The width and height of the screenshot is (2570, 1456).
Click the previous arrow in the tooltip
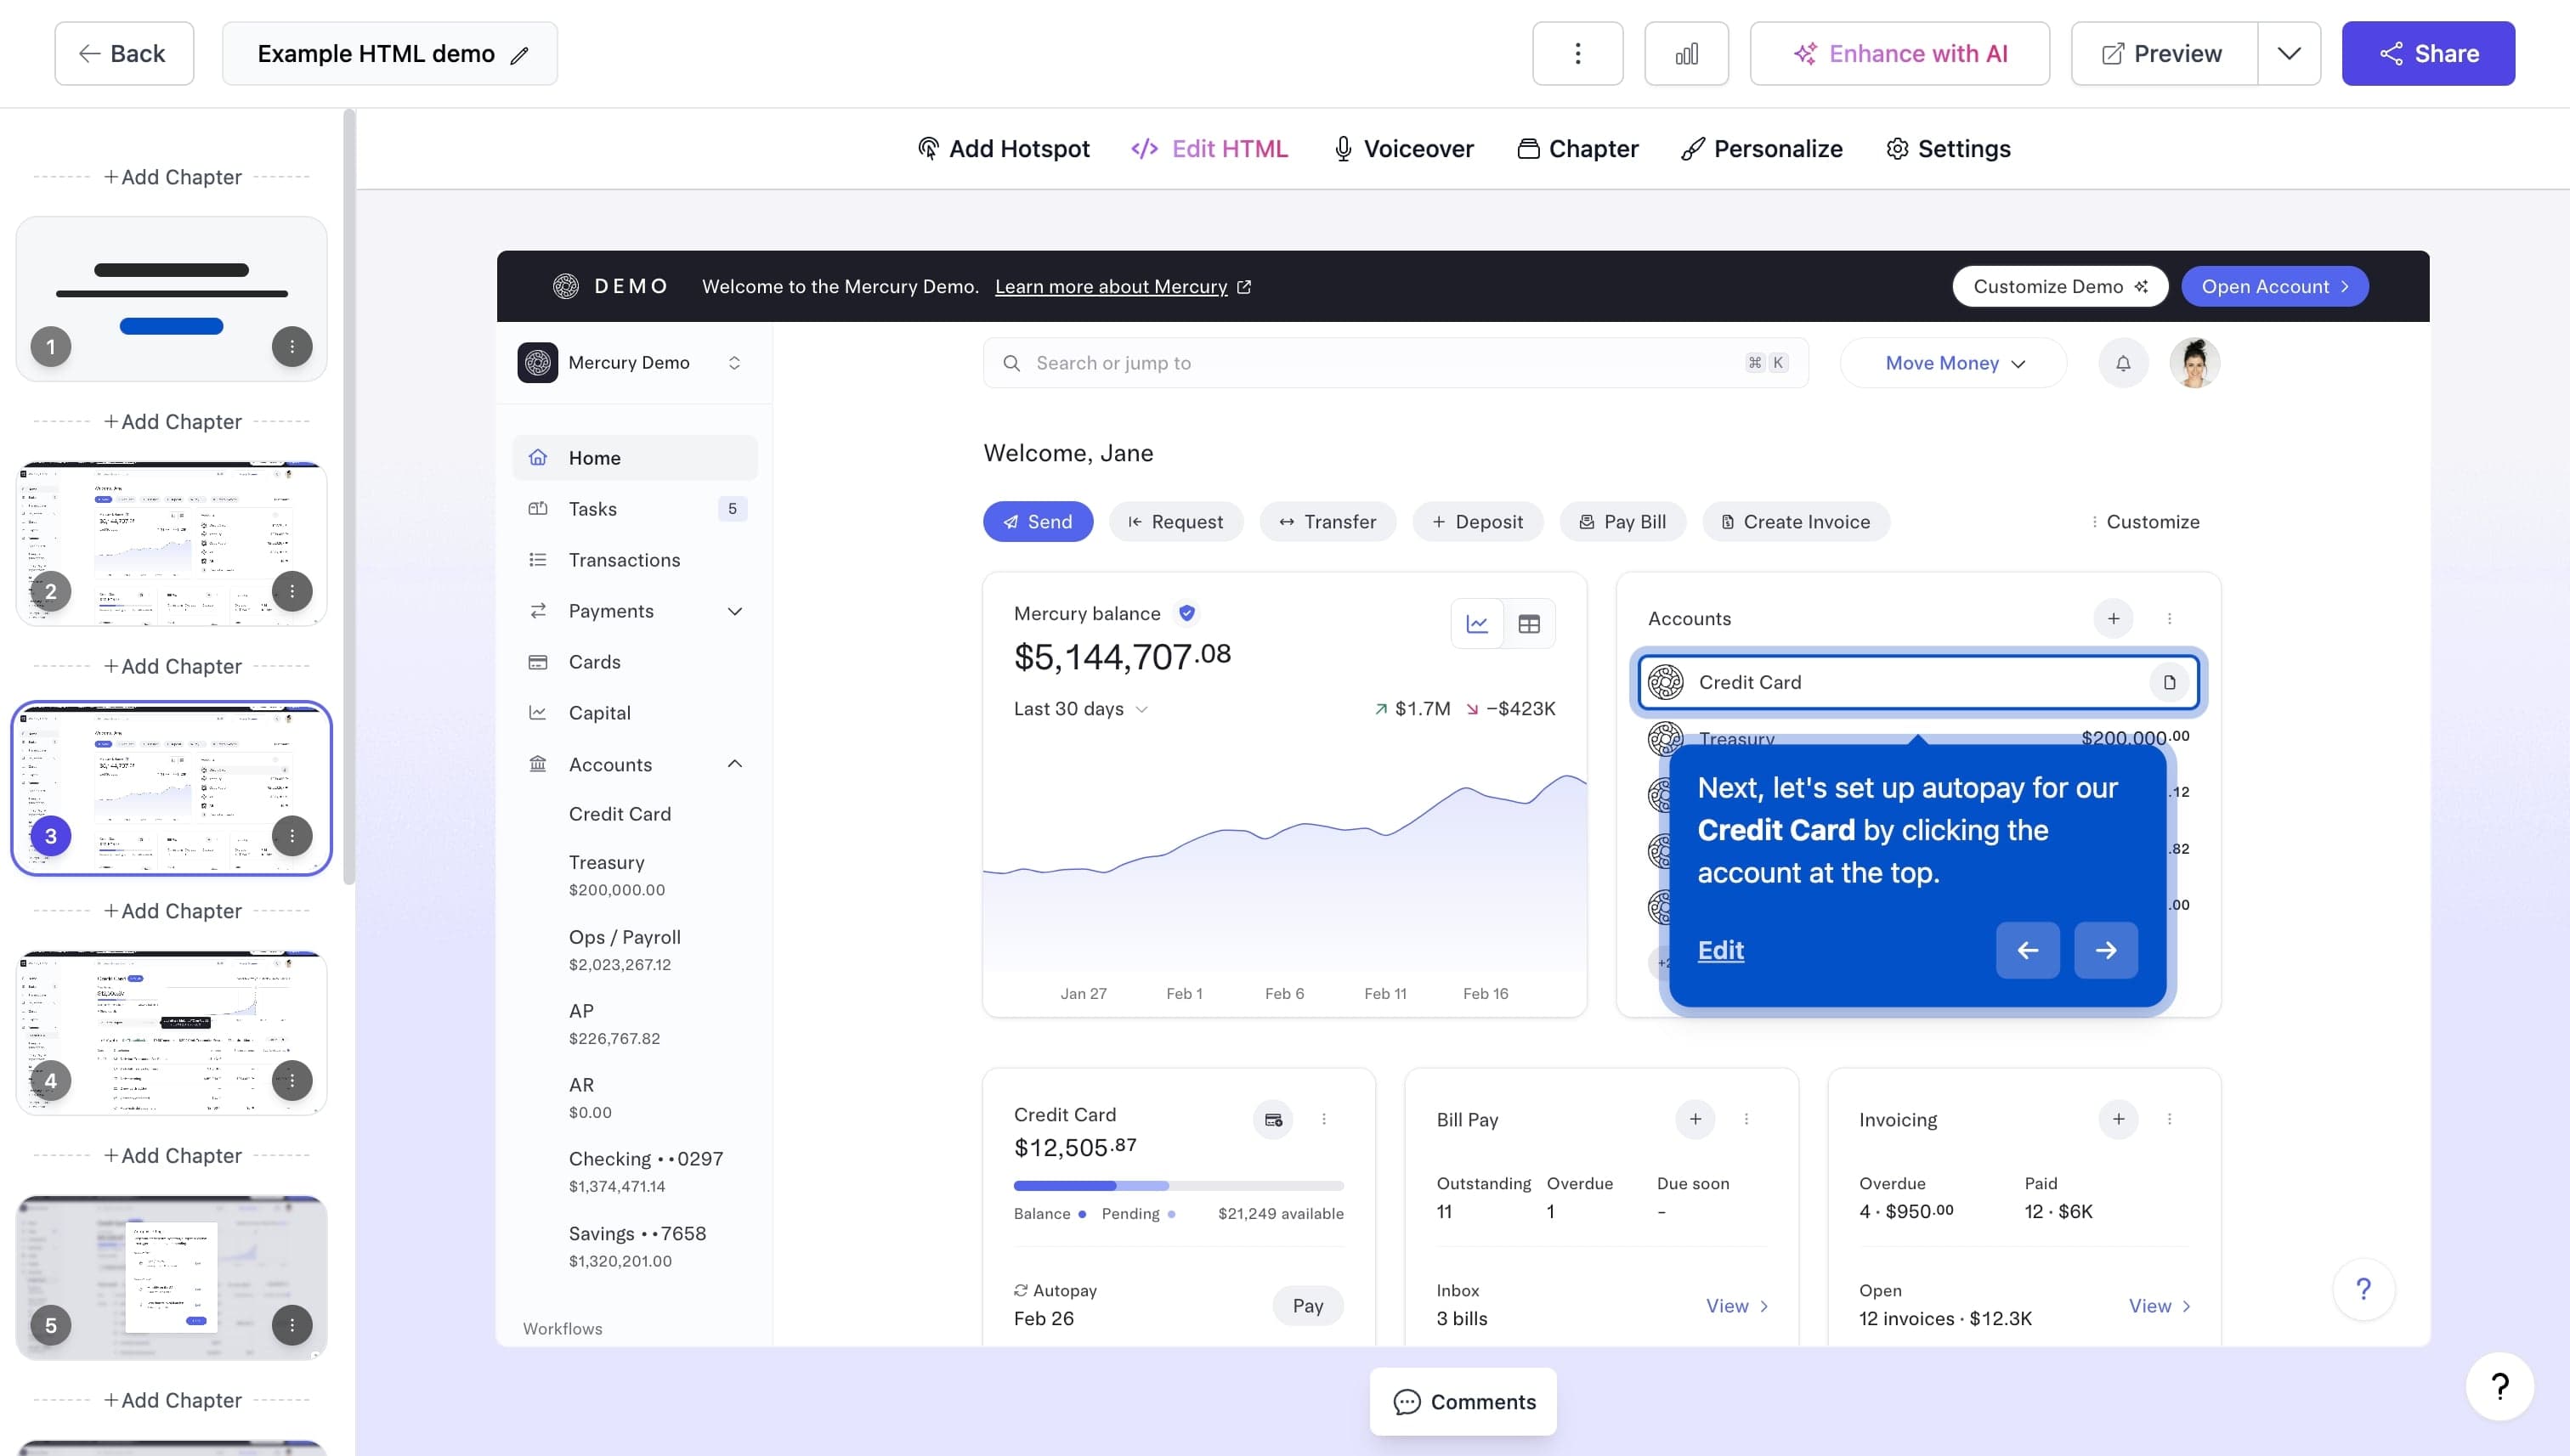[2028, 950]
